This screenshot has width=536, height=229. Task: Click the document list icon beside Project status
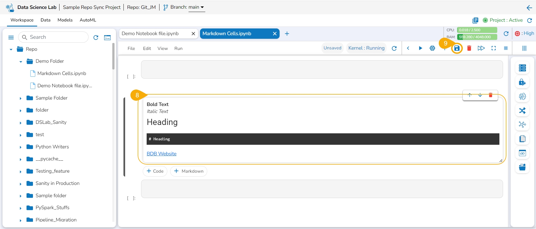point(475,20)
